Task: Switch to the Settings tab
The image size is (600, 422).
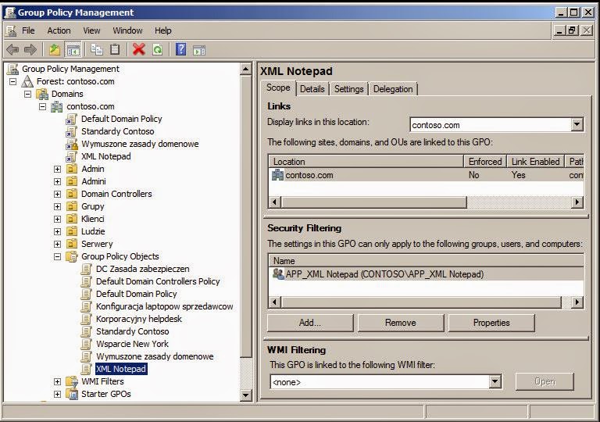Action: tap(349, 89)
